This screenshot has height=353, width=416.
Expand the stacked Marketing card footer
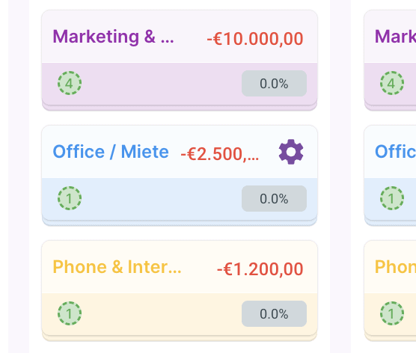(180, 108)
